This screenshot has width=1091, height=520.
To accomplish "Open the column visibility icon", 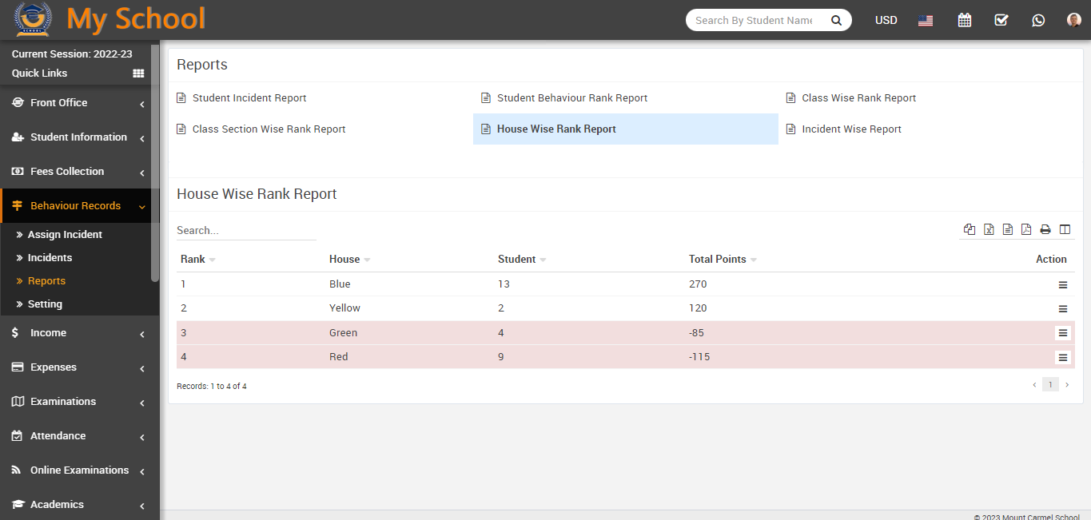I will pyautogui.click(x=1065, y=229).
